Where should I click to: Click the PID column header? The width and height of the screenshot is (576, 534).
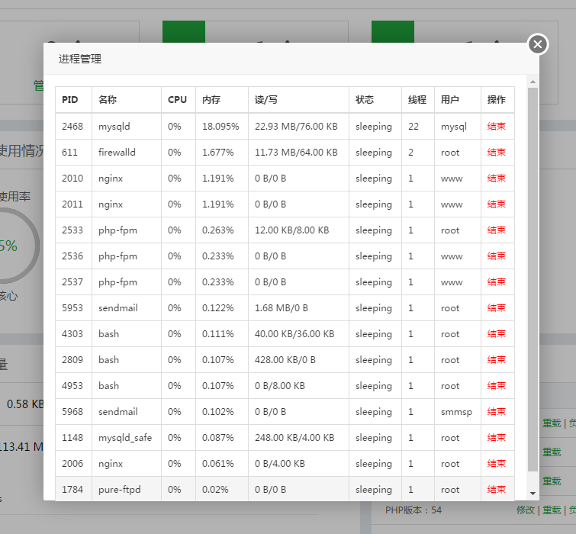pyautogui.click(x=70, y=100)
